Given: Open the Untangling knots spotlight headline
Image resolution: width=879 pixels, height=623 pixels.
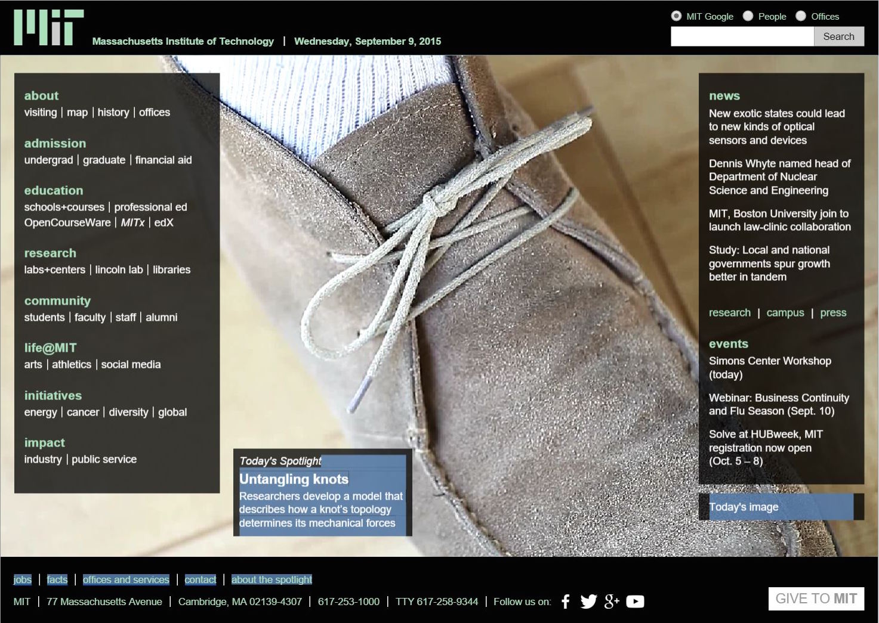Looking at the screenshot, I should (x=294, y=479).
